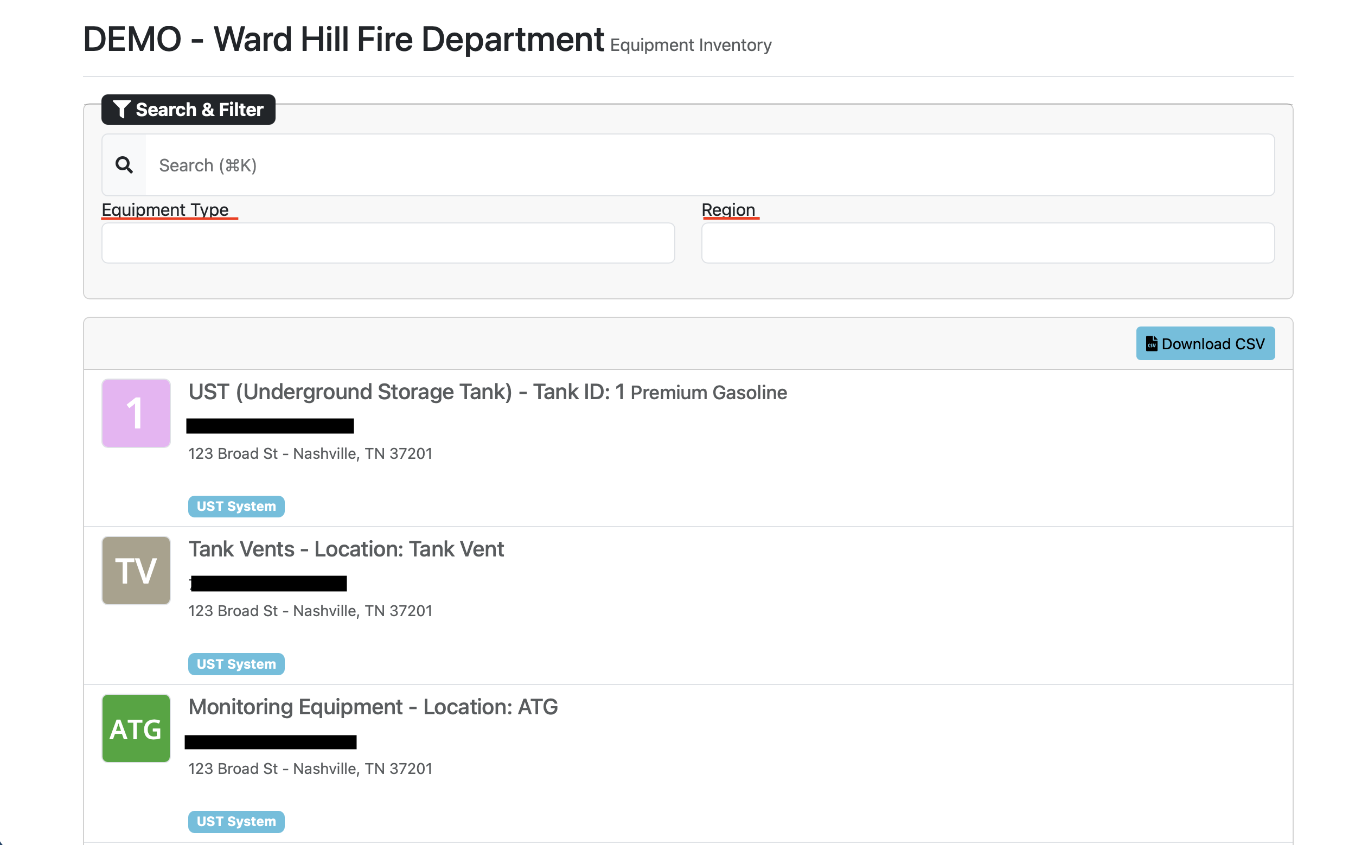
Task: Click the funnel filter icon
Action: 122,110
